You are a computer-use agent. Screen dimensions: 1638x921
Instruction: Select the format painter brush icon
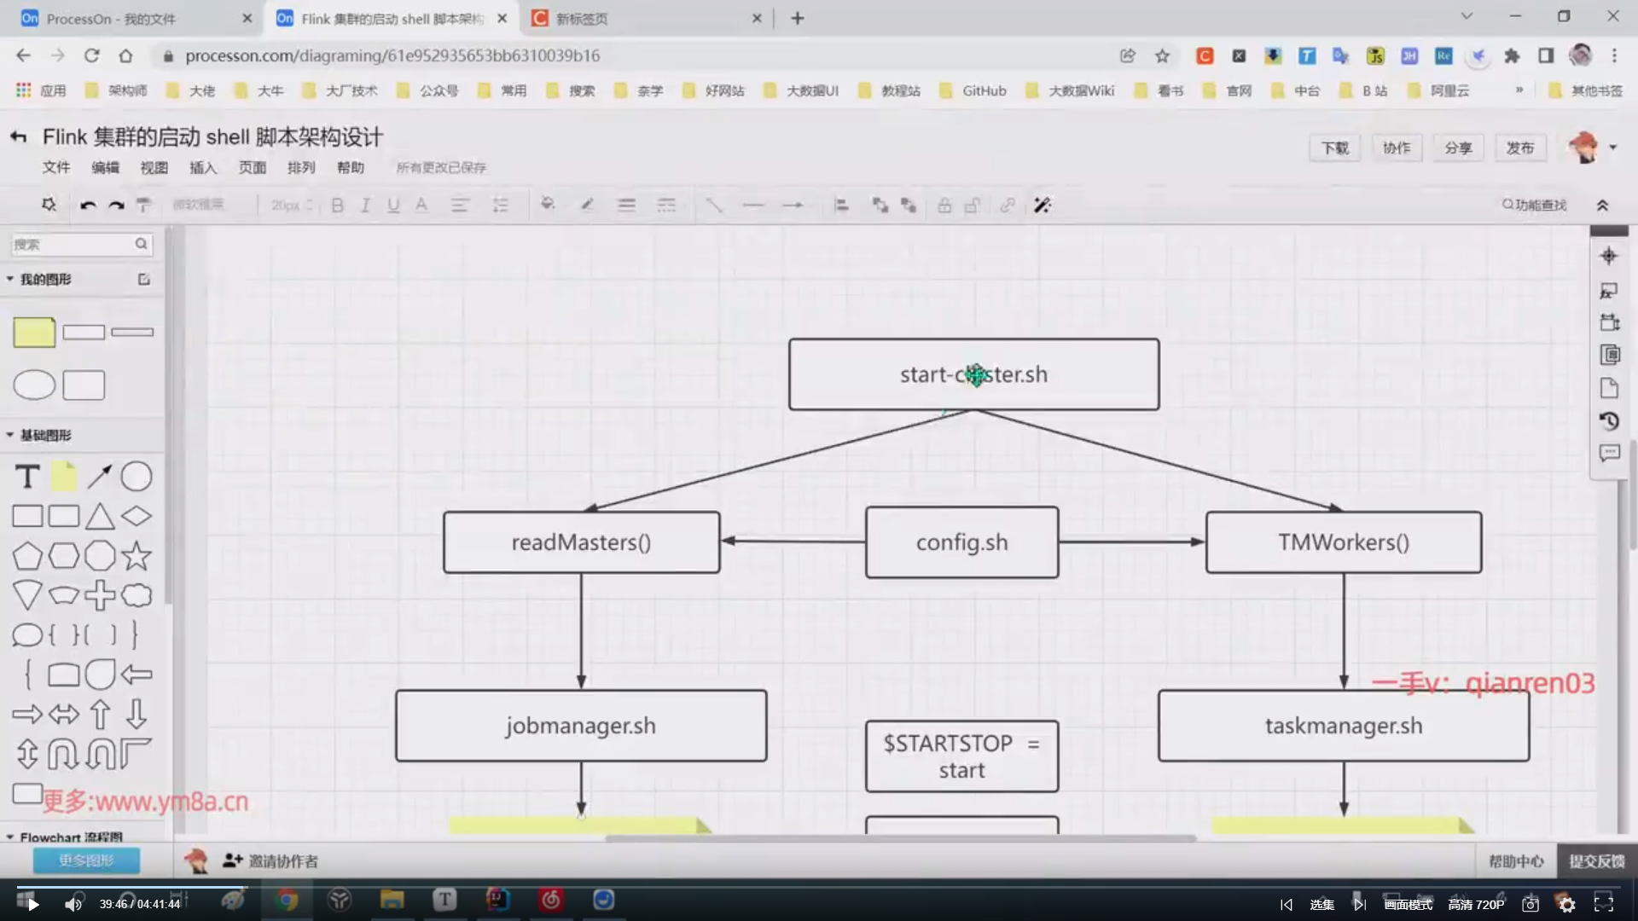point(144,205)
